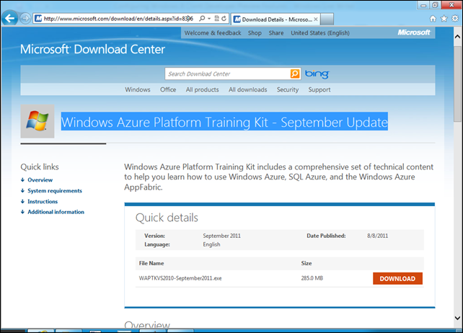The width and height of the screenshot is (463, 333).
Task: Open the Security navigation item
Action: (x=288, y=89)
